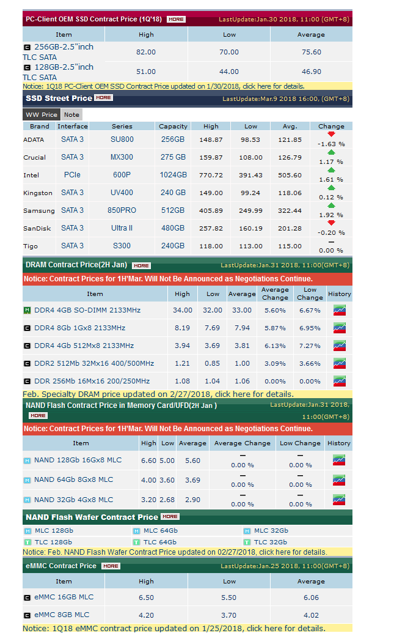The image size is (394, 644).
Task: Open history chart for DDR4 8Gb 1Gx8 2133MHz
Action: 340,328
